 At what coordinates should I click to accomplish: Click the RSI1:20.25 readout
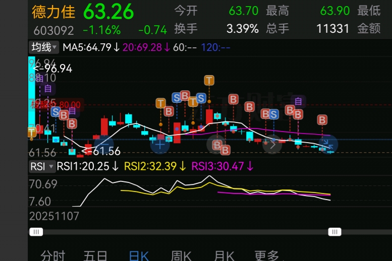click(87, 166)
